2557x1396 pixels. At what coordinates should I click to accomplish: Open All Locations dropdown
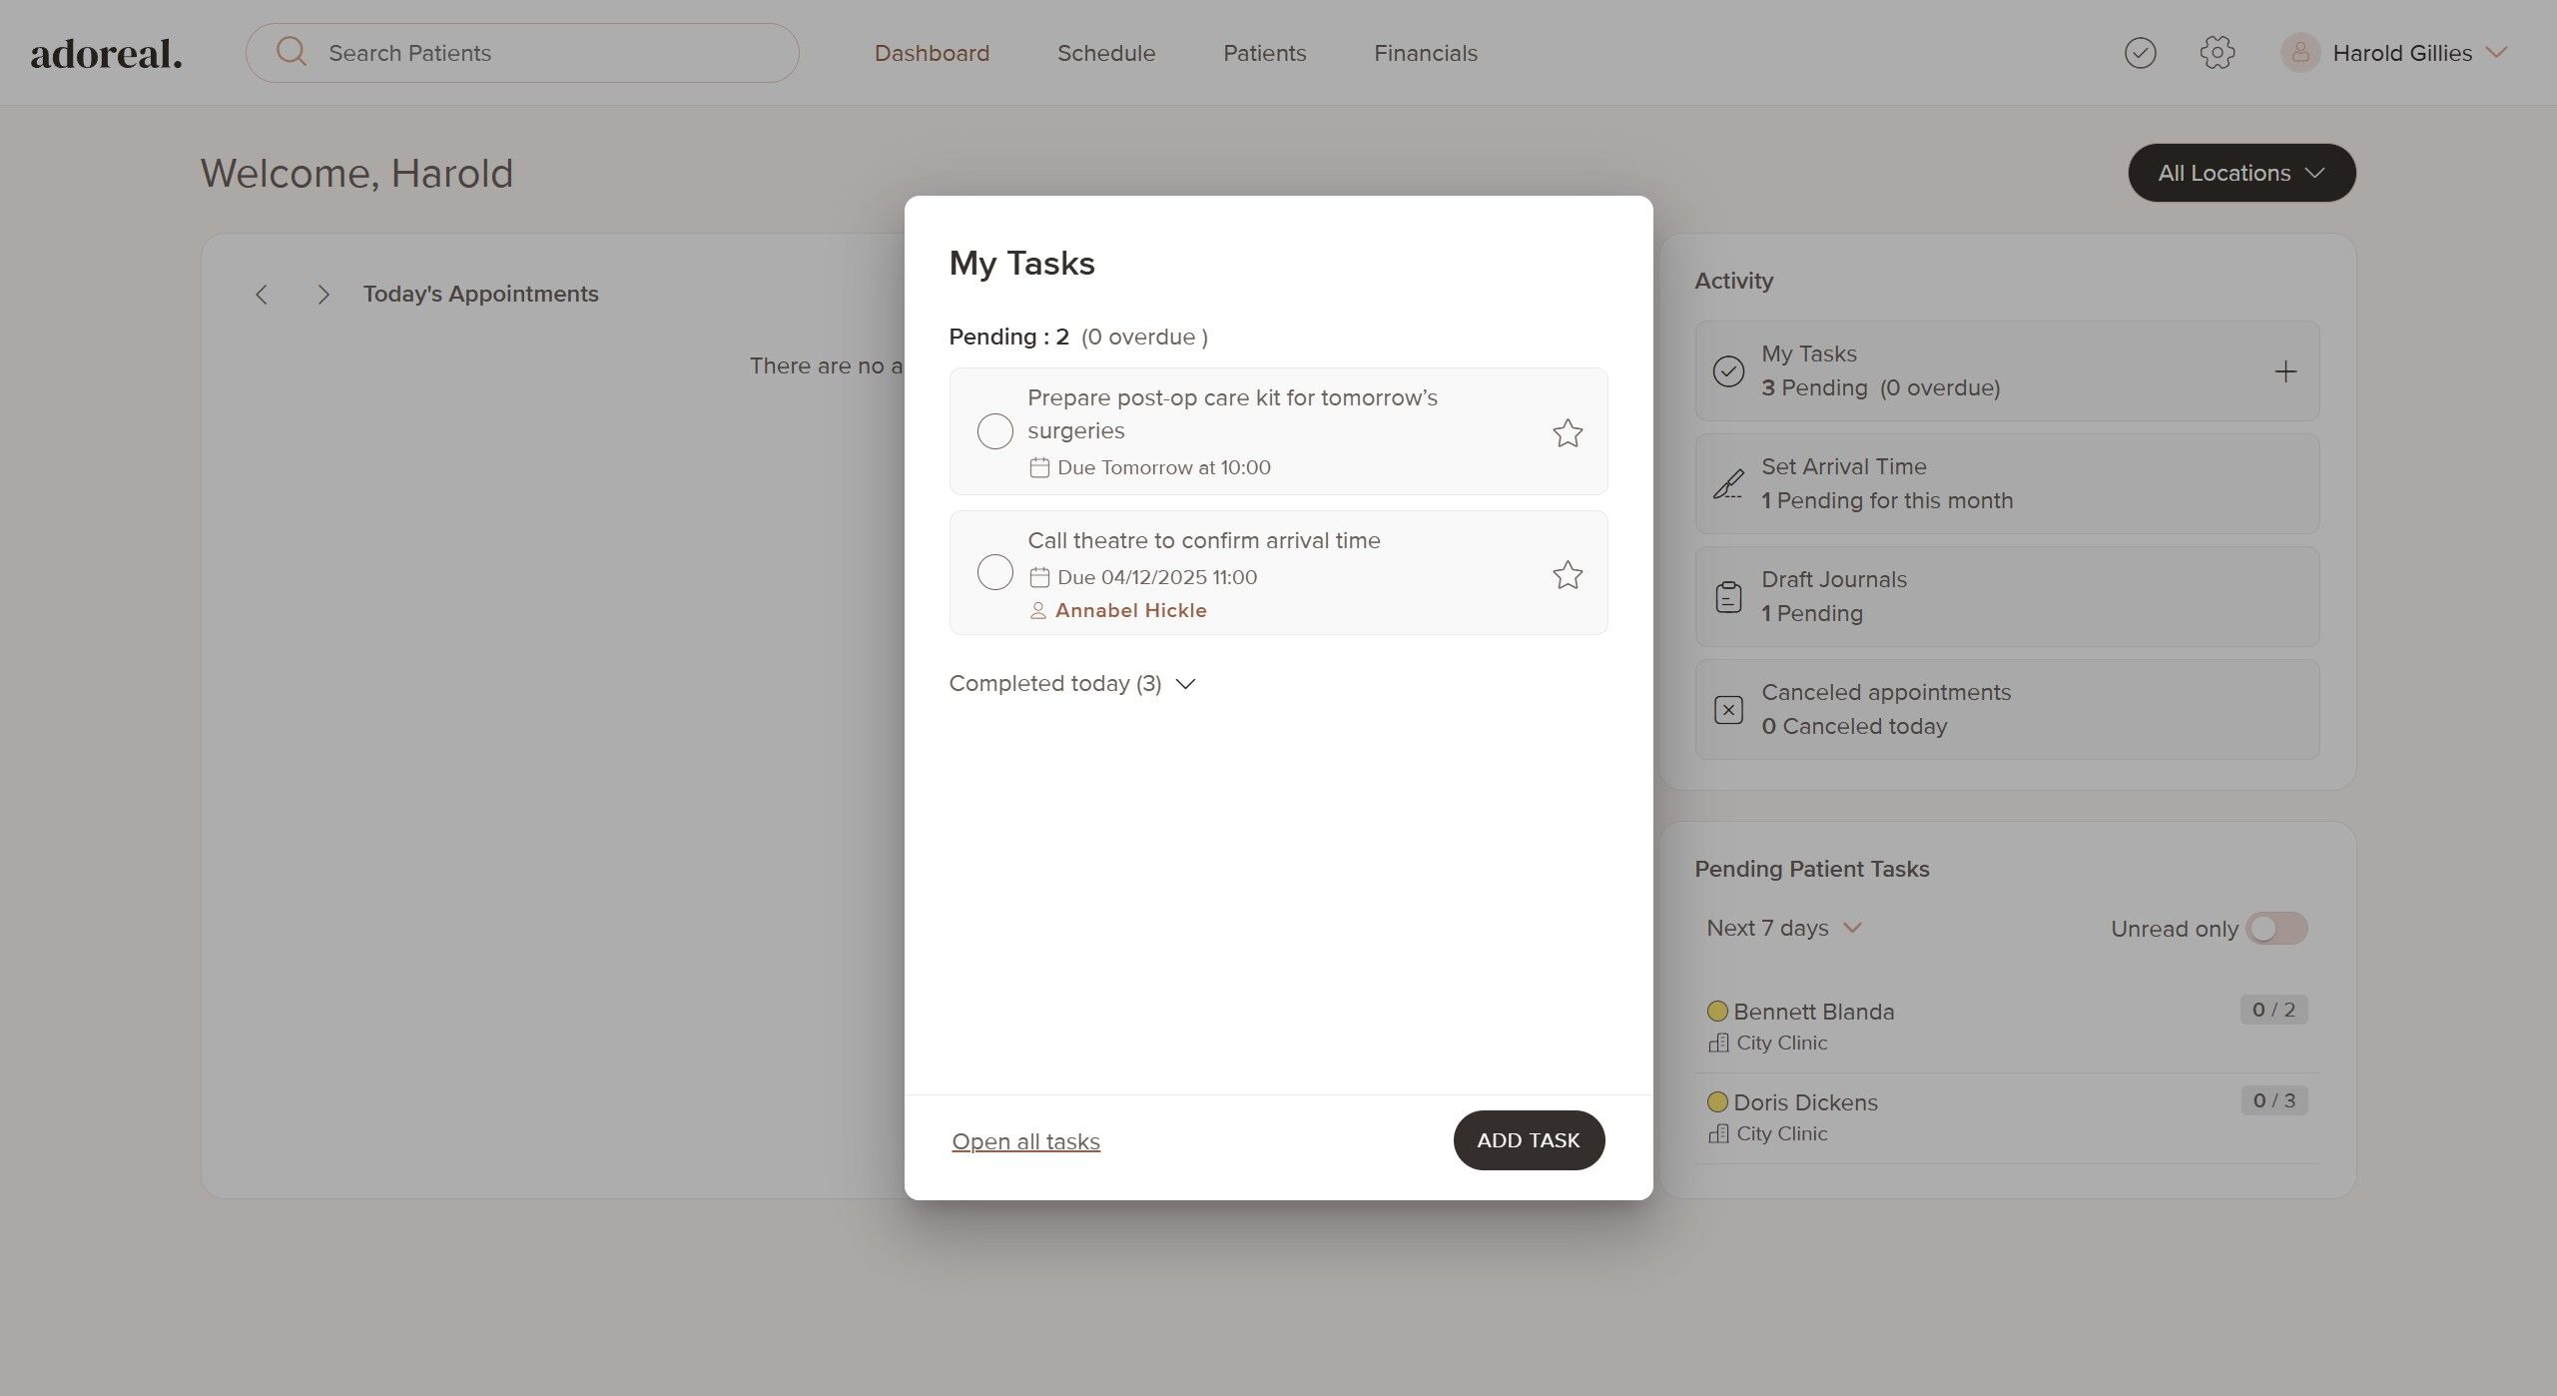(2240, 173)
